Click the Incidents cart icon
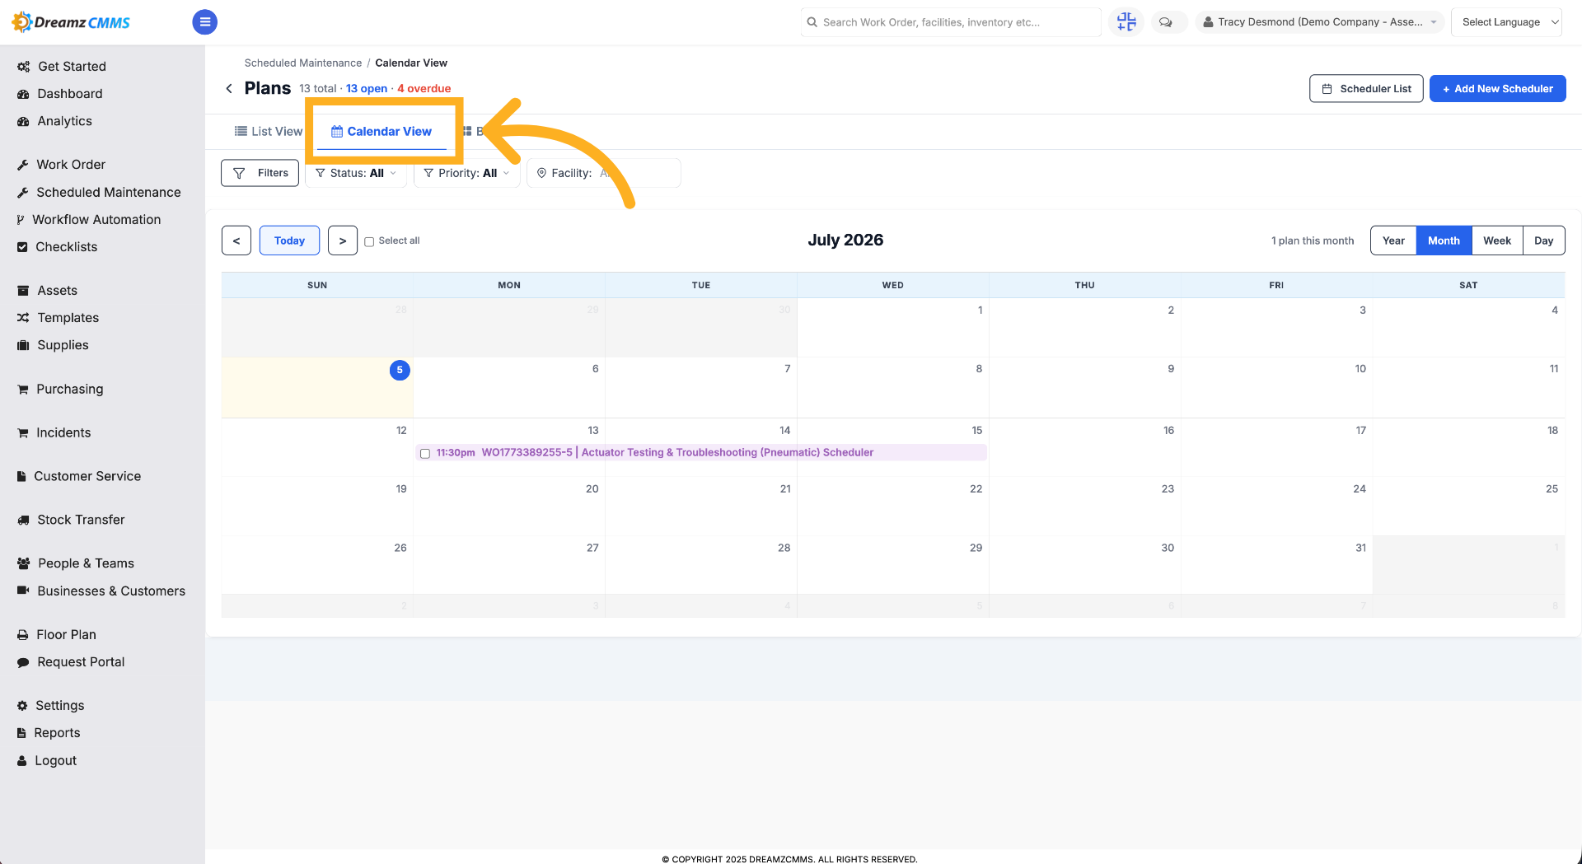Viewport: 1582px width, 864px height. tap(23, 433)
